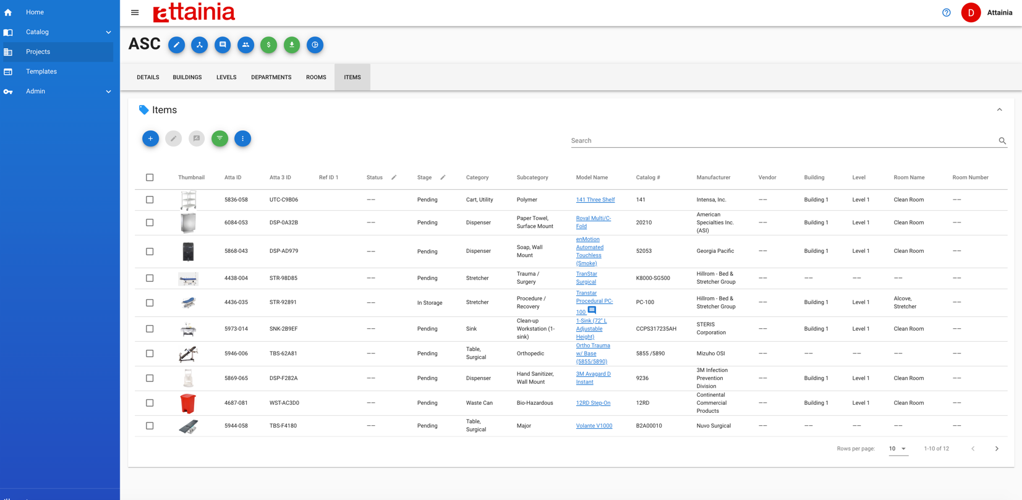
Task: Check the row for STR-98D85
Action: tap(150, 278)
